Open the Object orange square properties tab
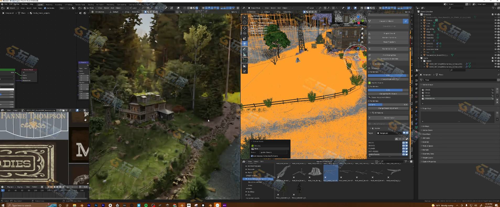The width and height of the screenshot is (500, 207). tap(416, 107)
